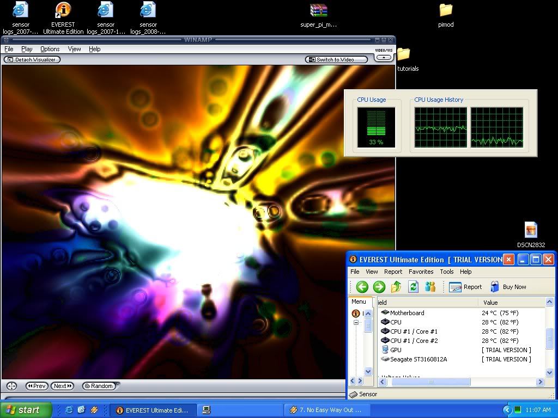This screenshot has height=418, width=558.
Task: Open the EVEREST View menu
Action: click(x=372, y=272)
